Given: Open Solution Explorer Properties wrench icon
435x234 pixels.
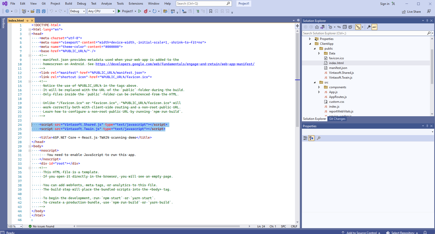Looking at the screenshot, I should click(368, 27).
